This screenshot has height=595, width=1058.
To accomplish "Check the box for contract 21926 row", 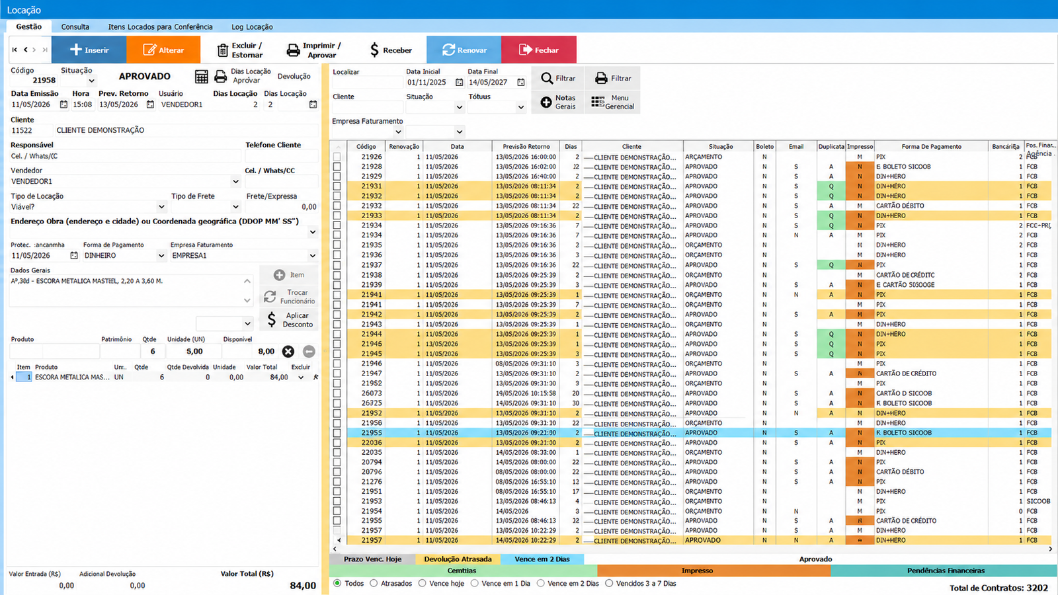I will 337,157.
